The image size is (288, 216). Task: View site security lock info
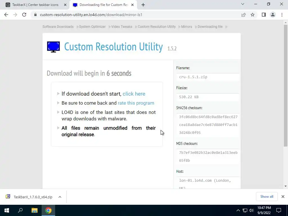(35, 15)
